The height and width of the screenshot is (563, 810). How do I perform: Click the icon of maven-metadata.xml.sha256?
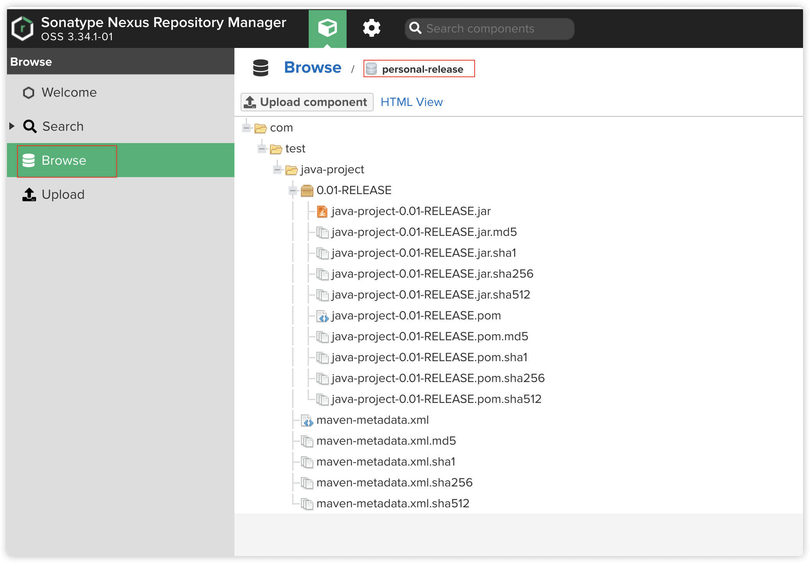coord(307,483)
